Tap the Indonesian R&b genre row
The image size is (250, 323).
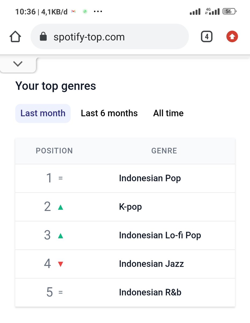tap(125, 292)
